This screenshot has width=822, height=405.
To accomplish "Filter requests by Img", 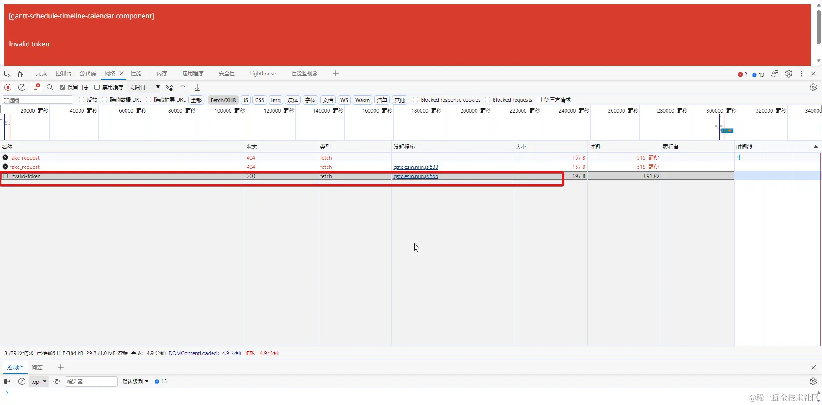I will [276, 100].
